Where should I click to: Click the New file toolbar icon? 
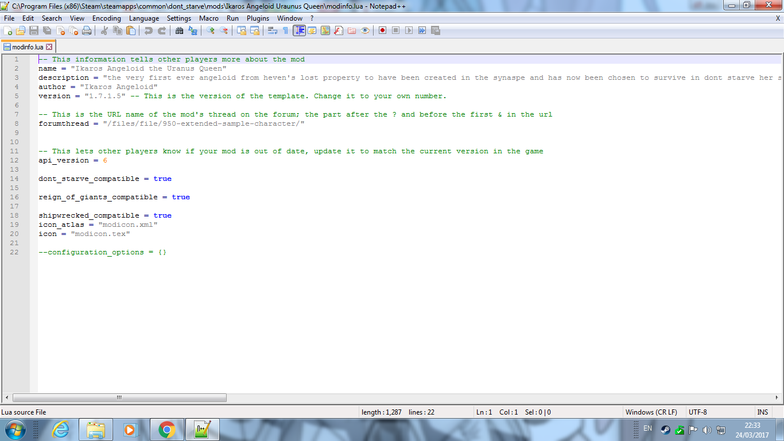[x=7, y=30]
